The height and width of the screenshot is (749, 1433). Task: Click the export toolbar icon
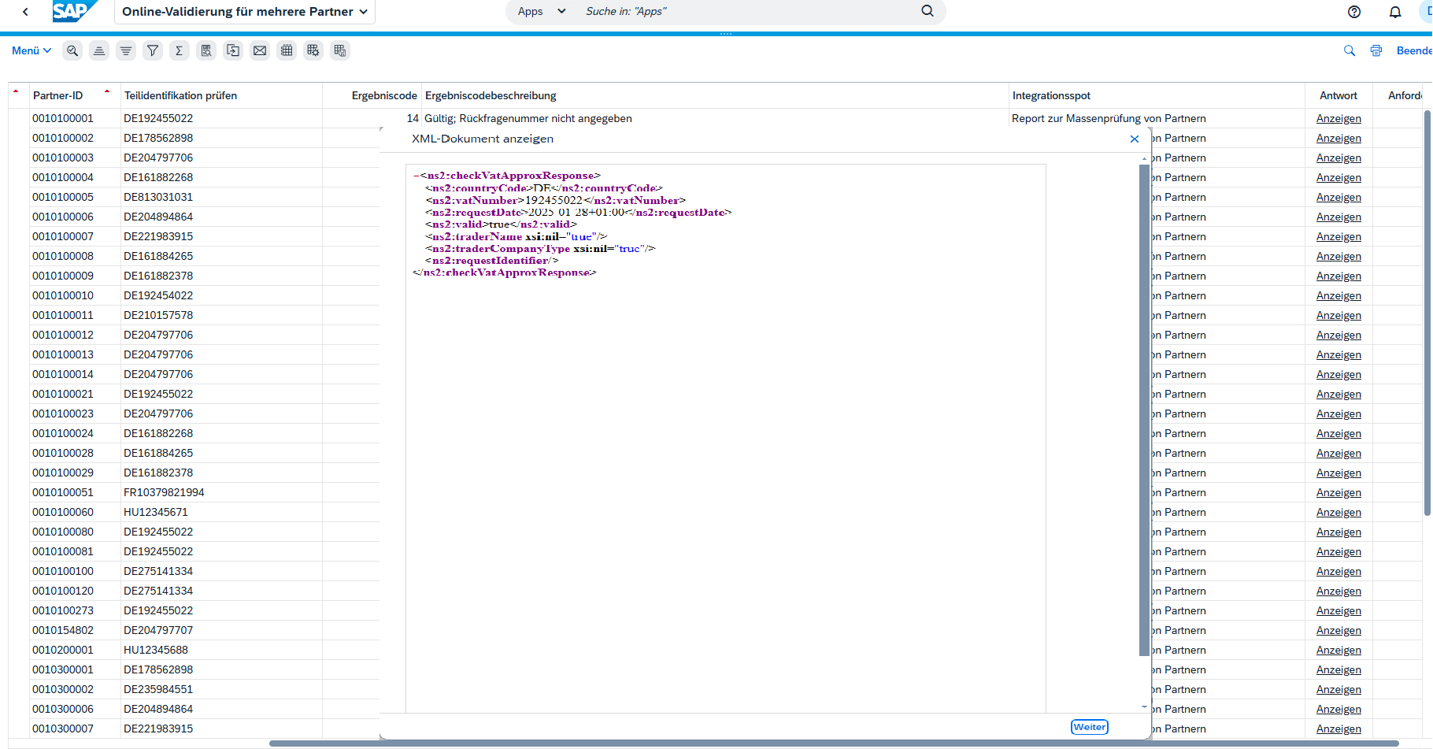233,50
